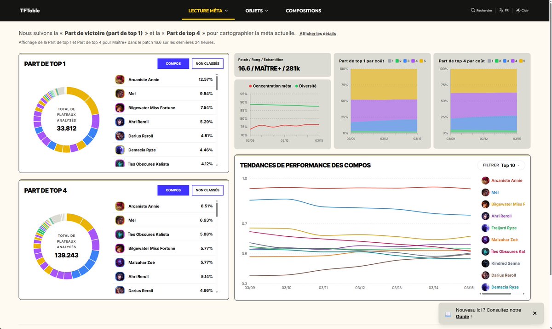The width and height of the screenshot is (552, 329).
Task: Click Îles Obscures Kalista icon in trends legend
Action: pos(485,251)
